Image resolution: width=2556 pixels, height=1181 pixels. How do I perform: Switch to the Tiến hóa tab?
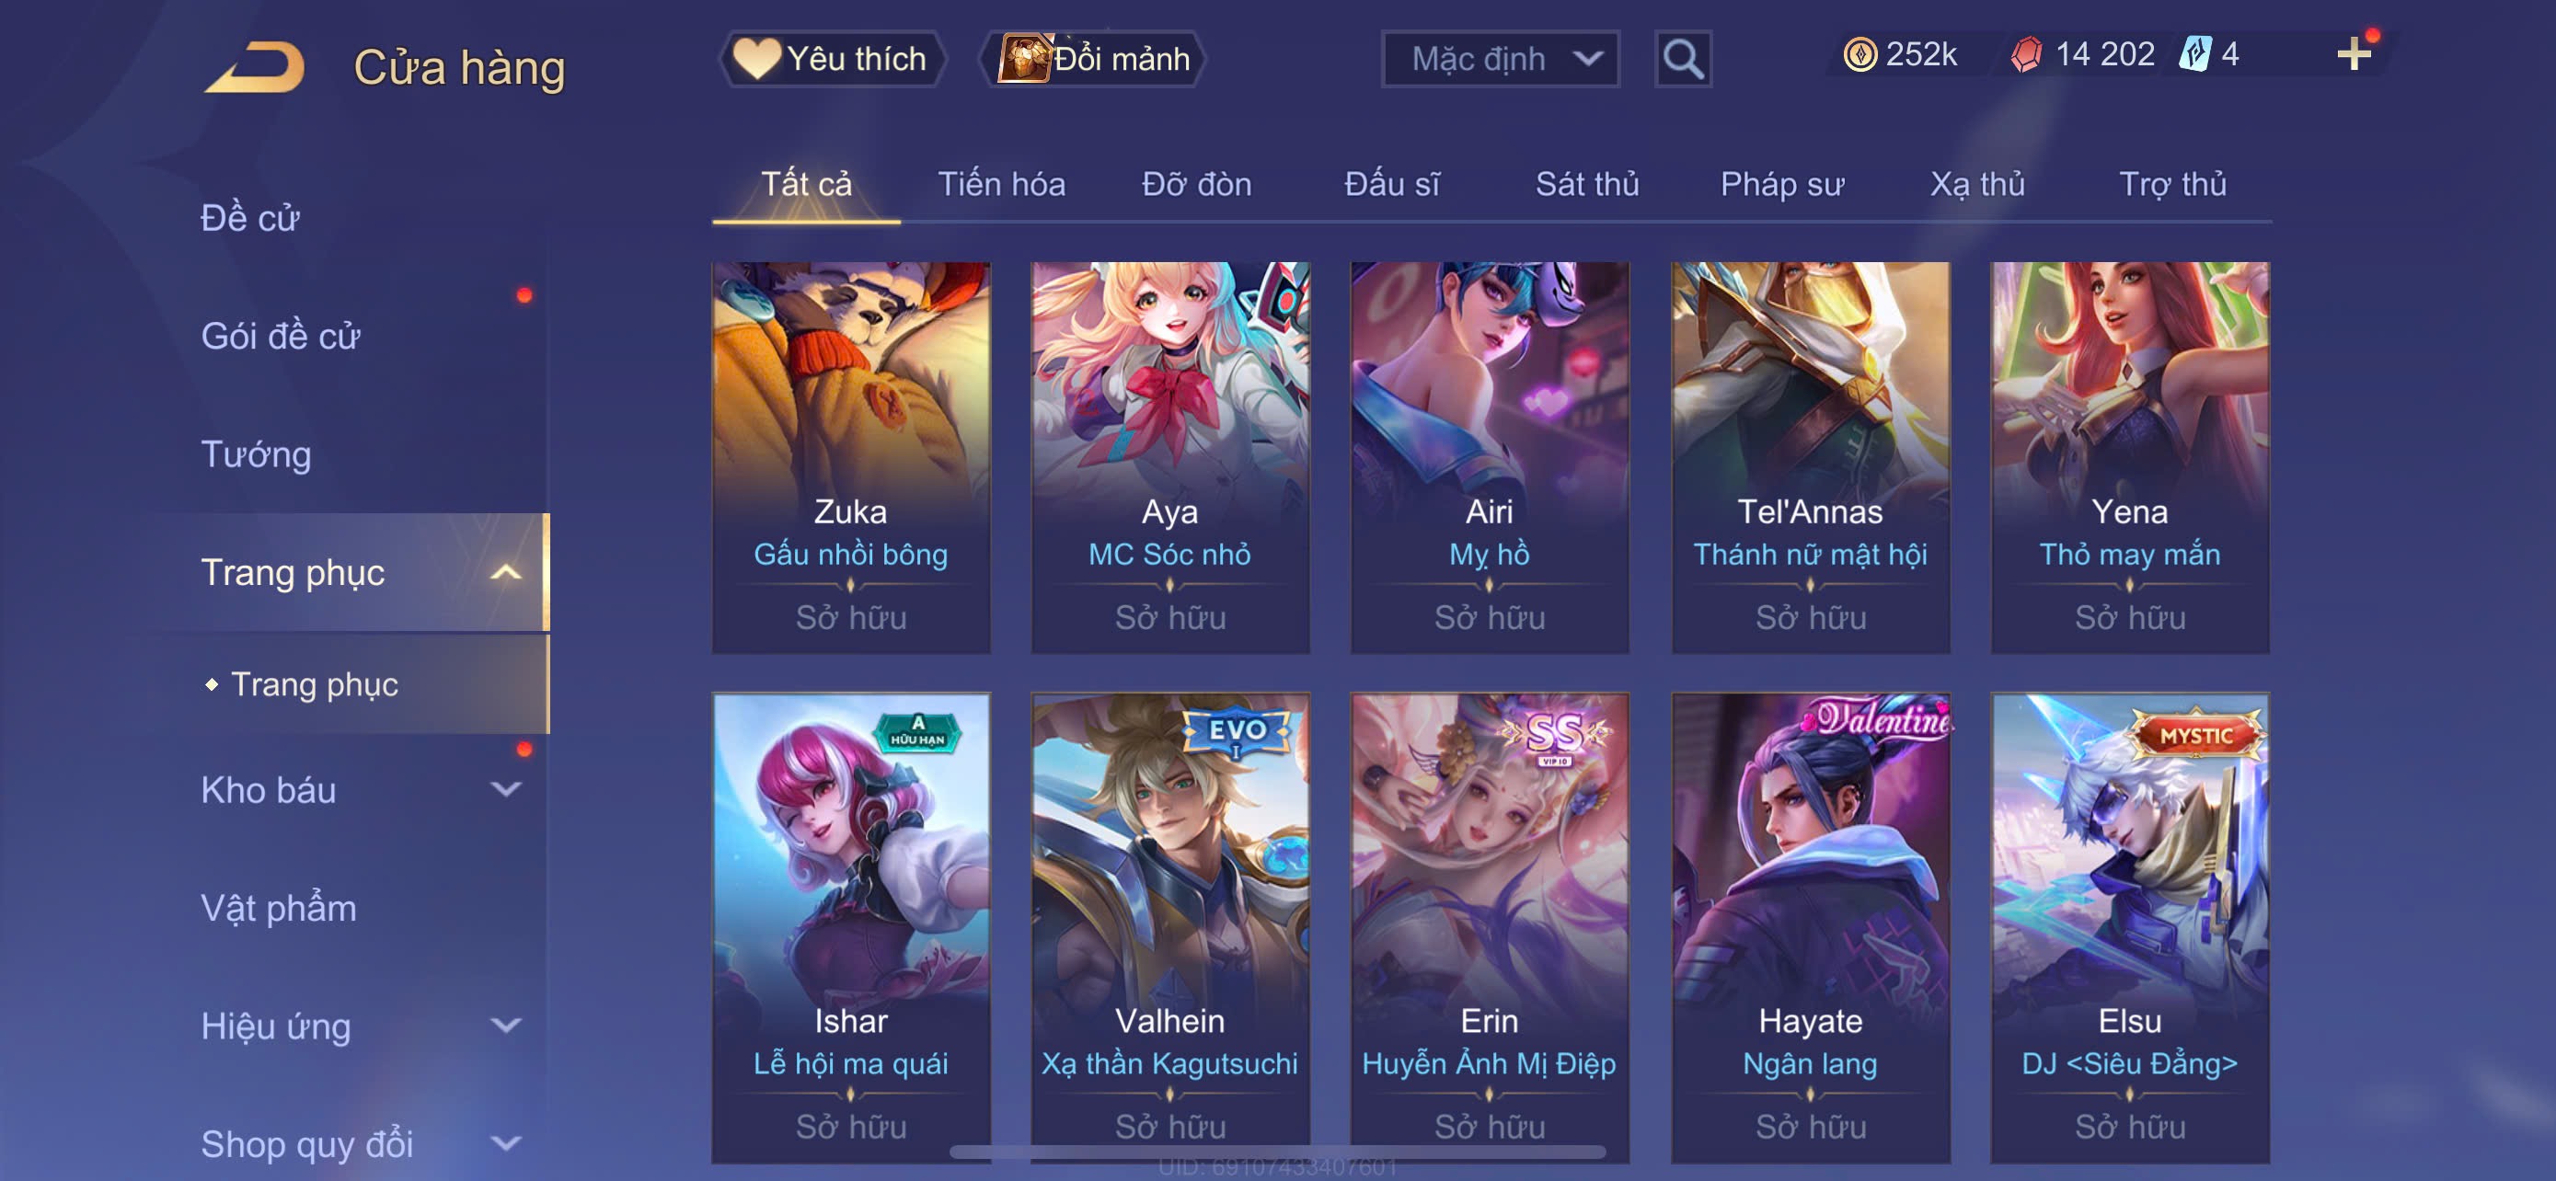pyautogui.click(x=1001, y=185)
